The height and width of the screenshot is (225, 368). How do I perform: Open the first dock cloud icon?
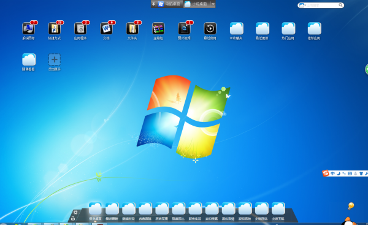[95, 208]
